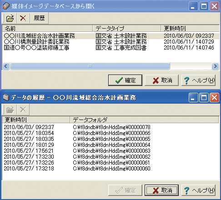Click the lower 取消 cancel button

[161, 190]
